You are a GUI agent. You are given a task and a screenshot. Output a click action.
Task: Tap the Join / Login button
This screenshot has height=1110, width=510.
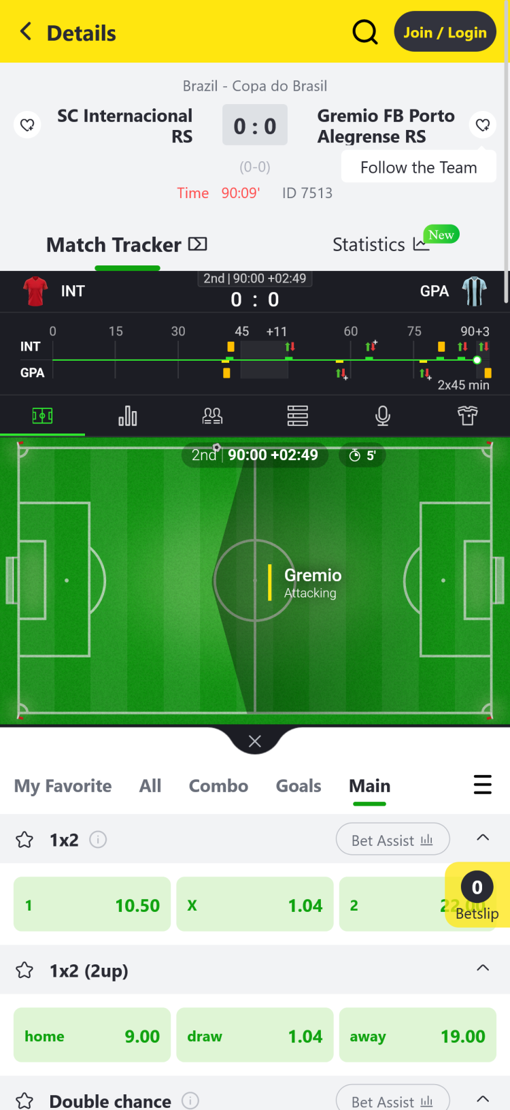[445, 32]
